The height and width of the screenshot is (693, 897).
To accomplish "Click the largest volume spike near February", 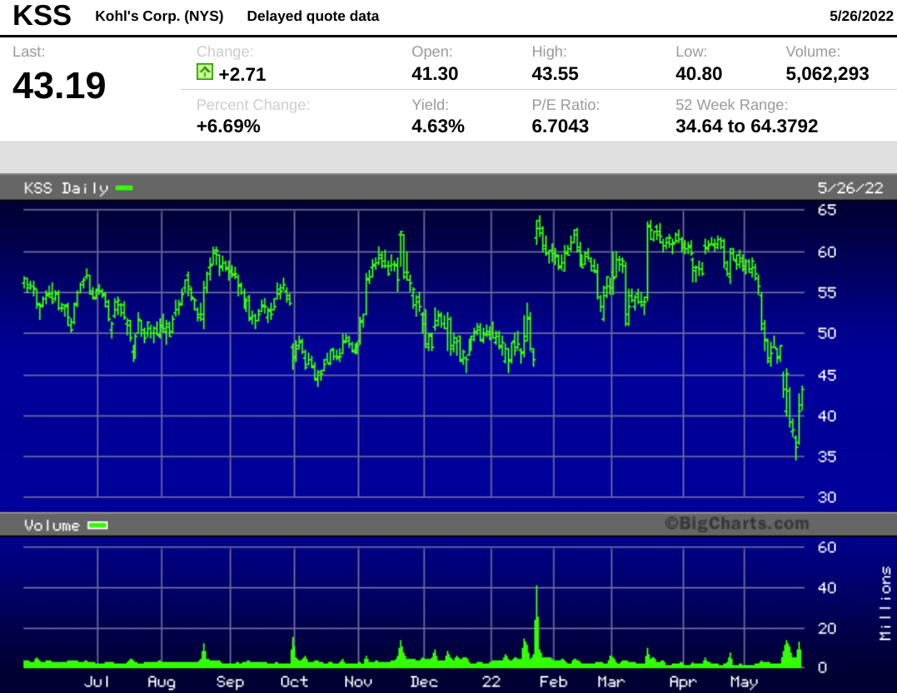I will tap(536, 624).
